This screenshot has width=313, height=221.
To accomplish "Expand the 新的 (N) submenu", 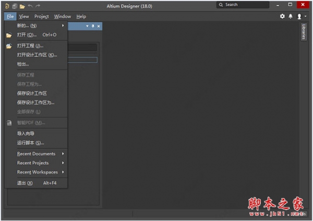I will 36,26.
